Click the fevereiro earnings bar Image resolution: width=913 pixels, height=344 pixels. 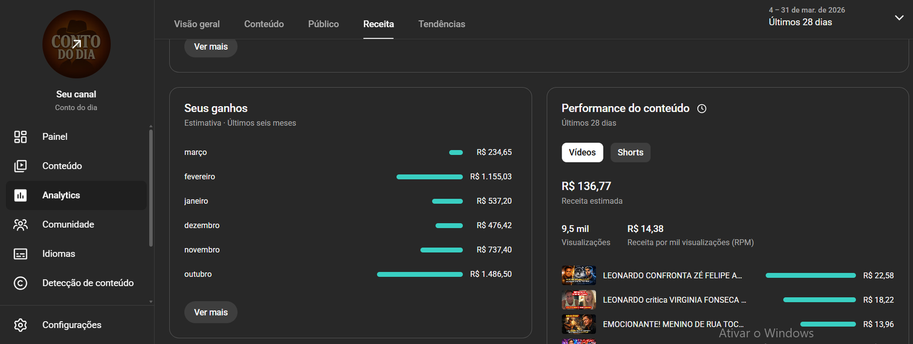[x=430, y=177]
